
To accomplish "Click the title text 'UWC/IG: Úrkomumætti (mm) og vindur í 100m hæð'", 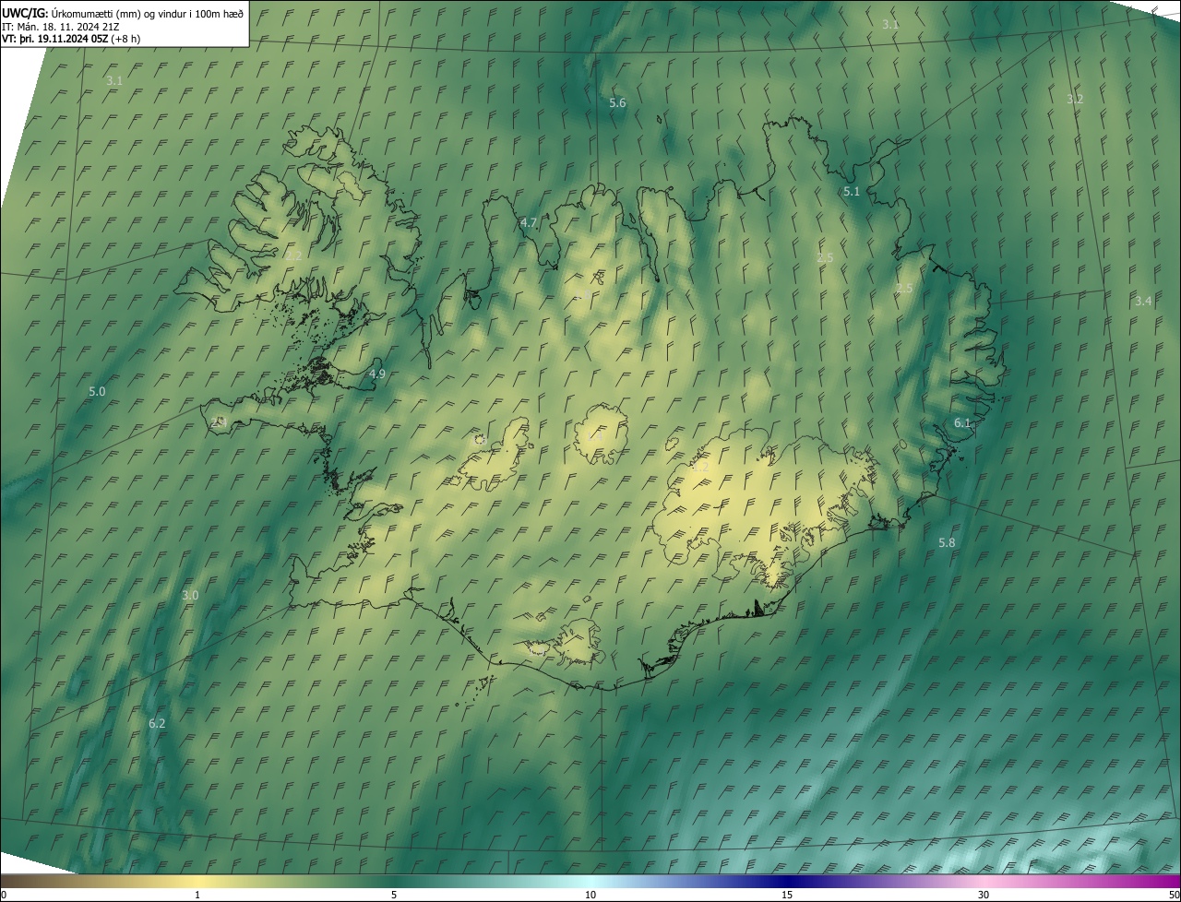I will (123, 13).
